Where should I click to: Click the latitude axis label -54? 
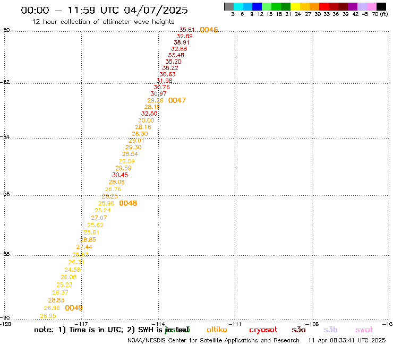[x=5, y=137]
